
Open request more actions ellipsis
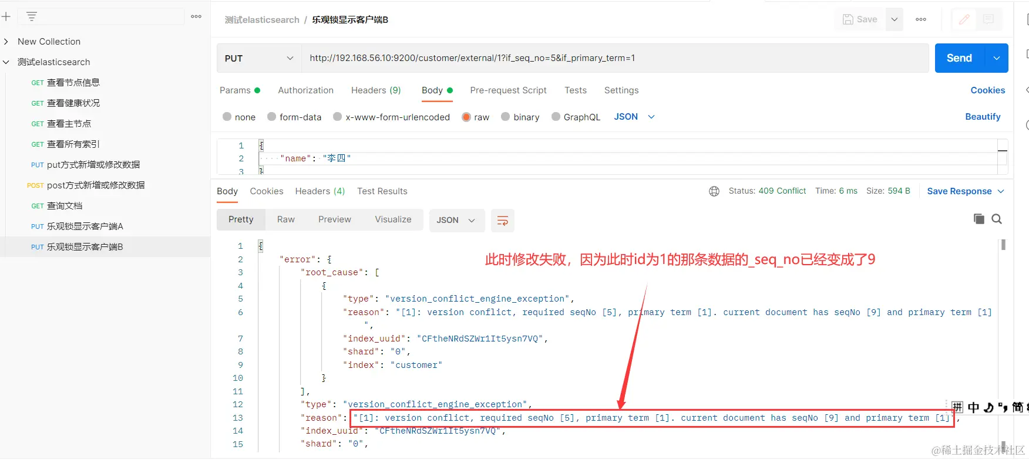pyautogui.click(x=921, y=19)
